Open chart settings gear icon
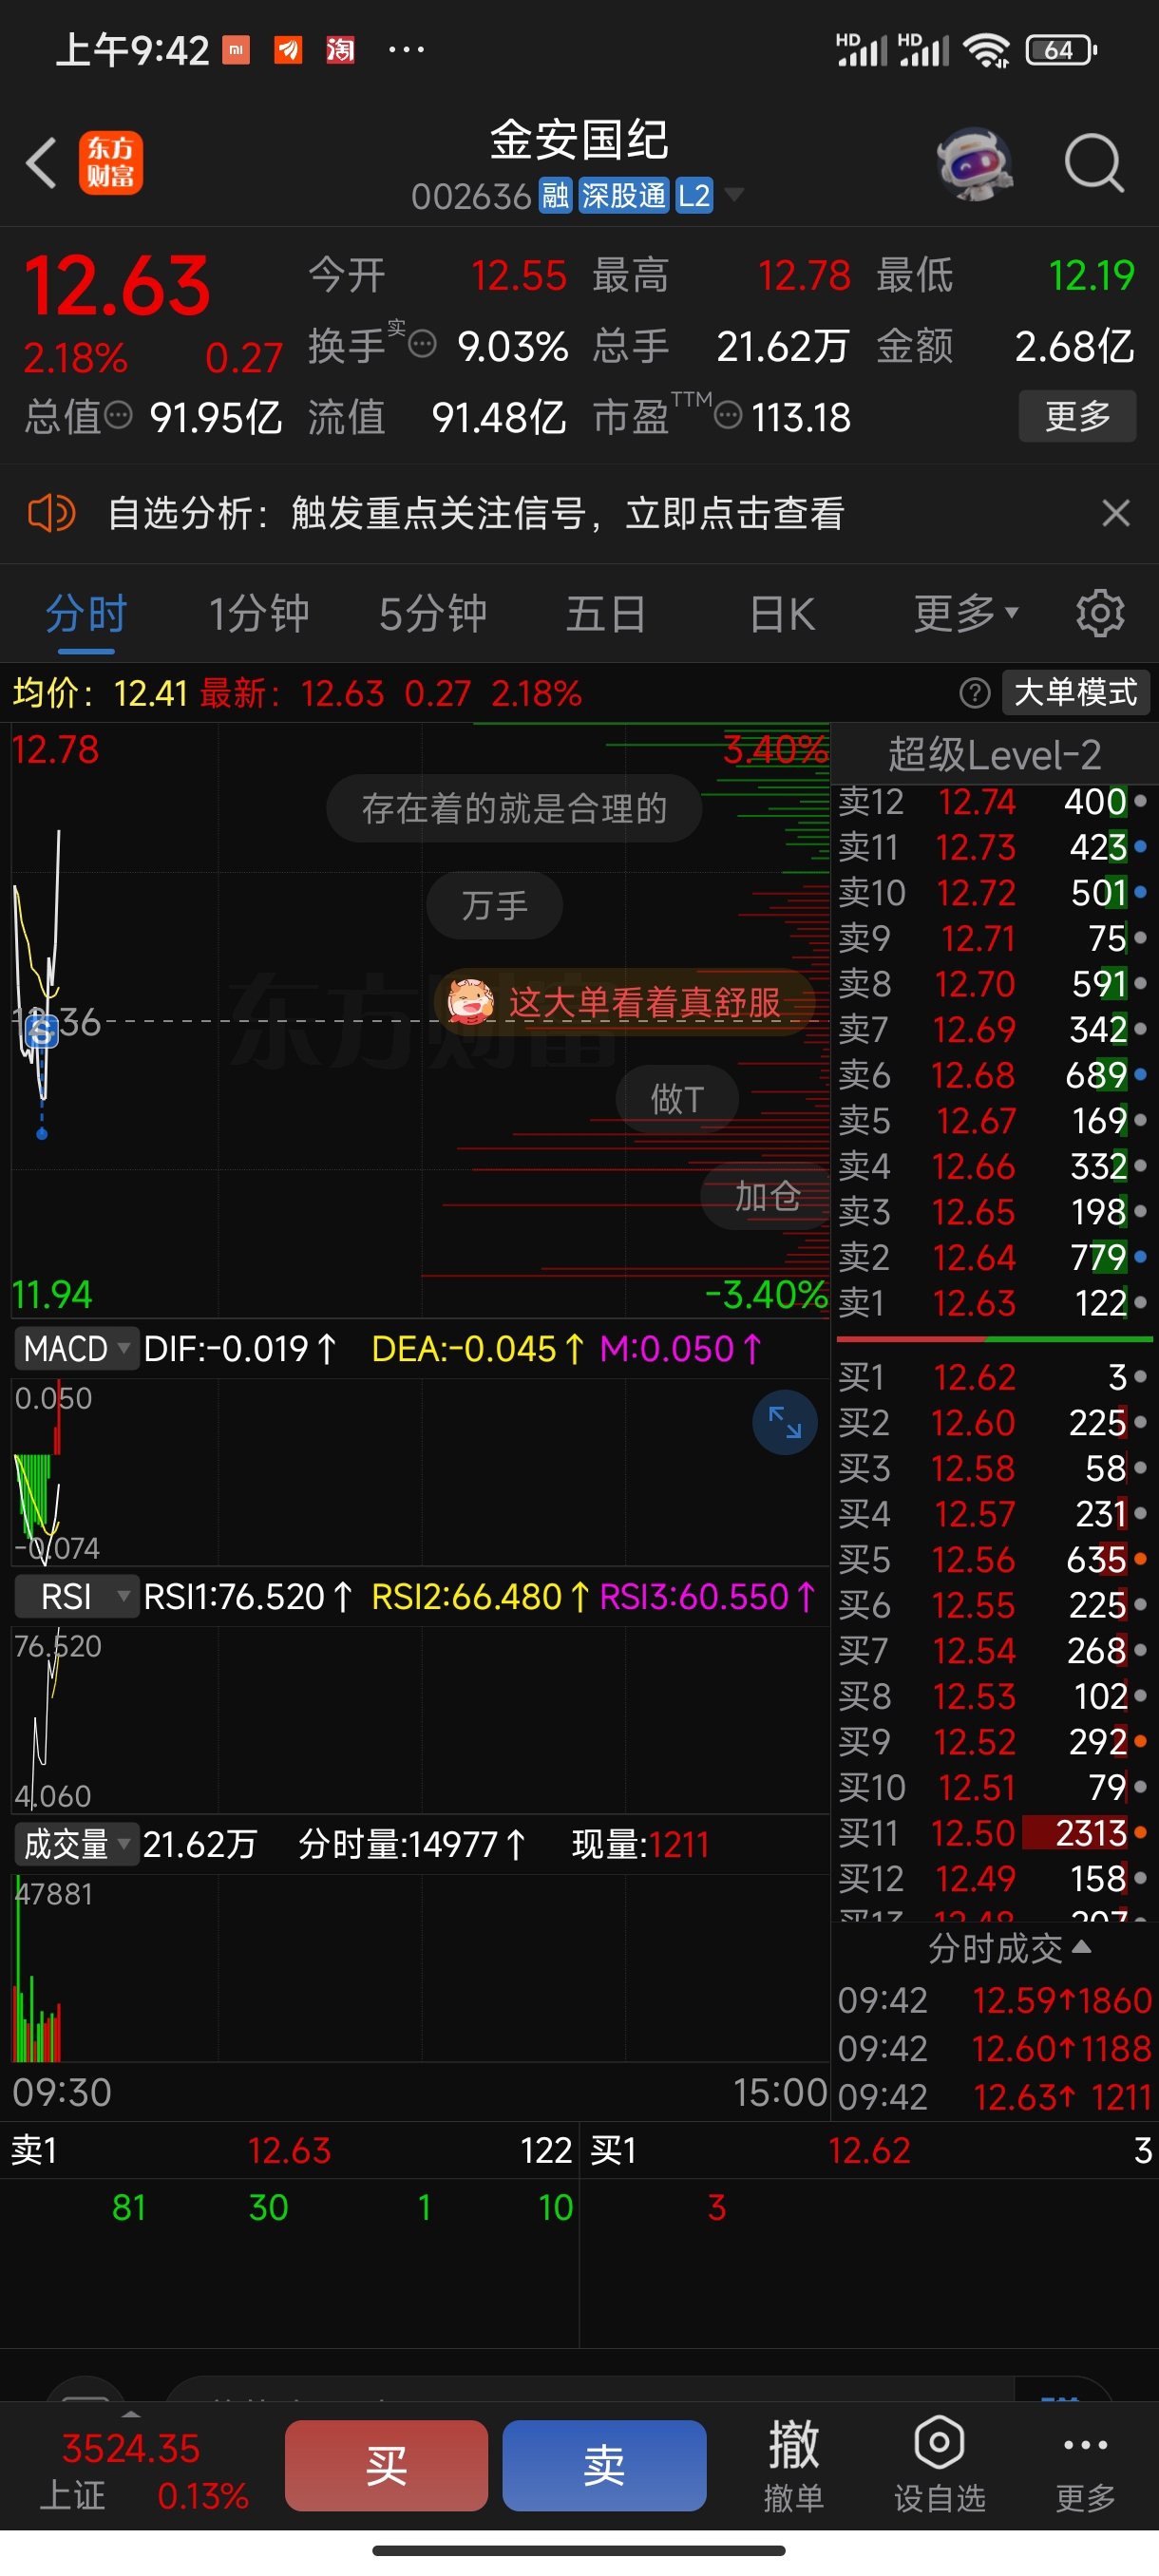Screen dimensions: 1159x2576 pyautogui.click(x=1100, y=614)
